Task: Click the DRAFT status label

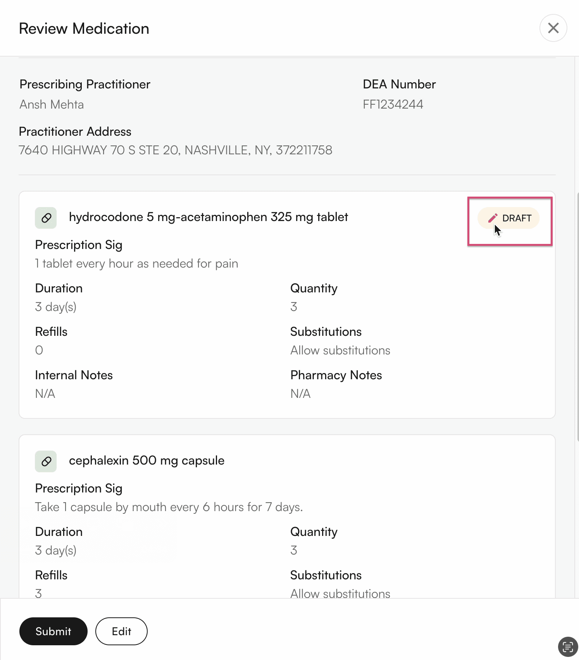Action: [x=517, y=218]
